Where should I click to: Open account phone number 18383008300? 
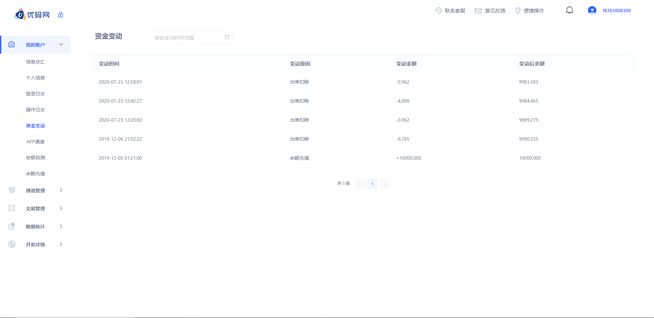tap(616, 11)
